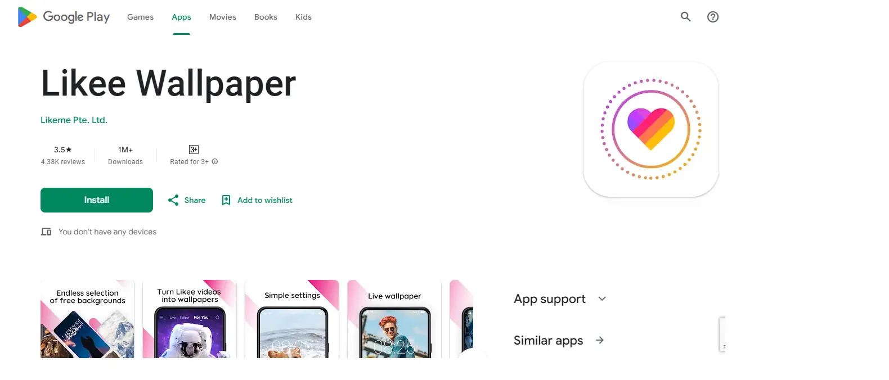
Task: Expand the App support section
Action: pos(602,298)
